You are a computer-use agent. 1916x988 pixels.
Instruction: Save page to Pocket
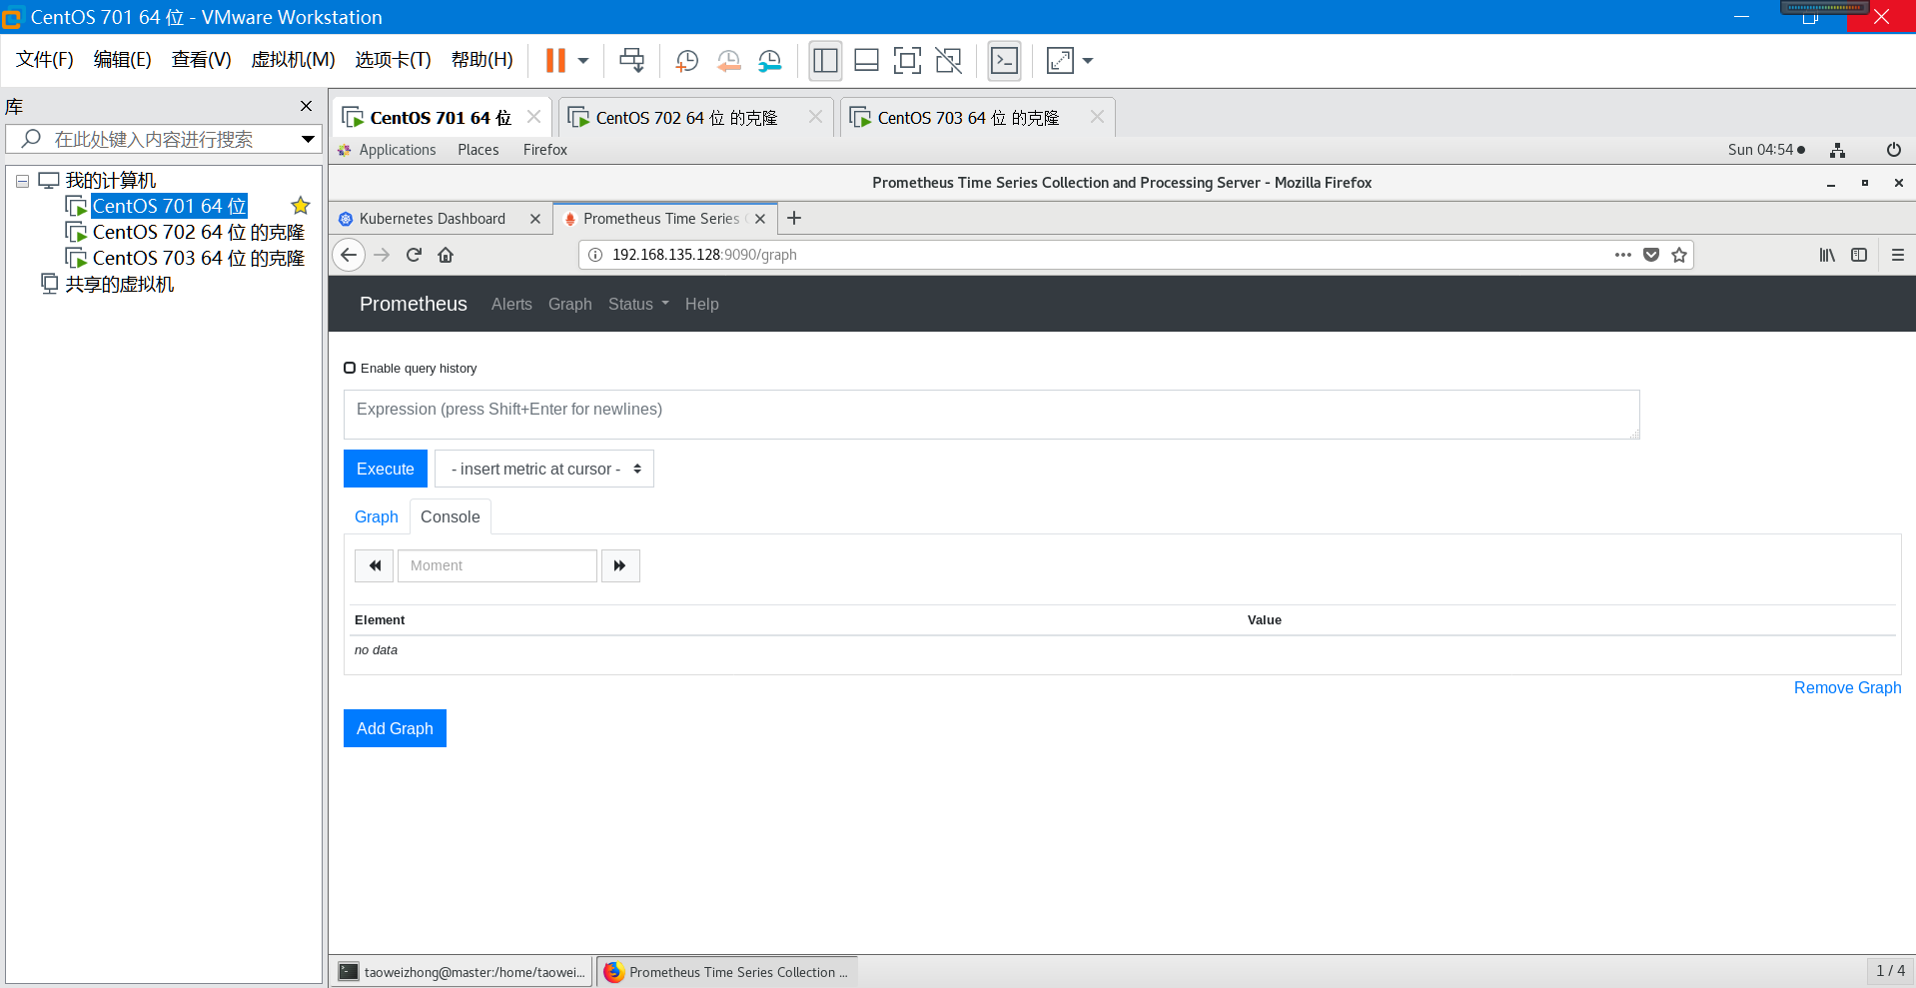pyautogui.click(x=1651, y=255)
